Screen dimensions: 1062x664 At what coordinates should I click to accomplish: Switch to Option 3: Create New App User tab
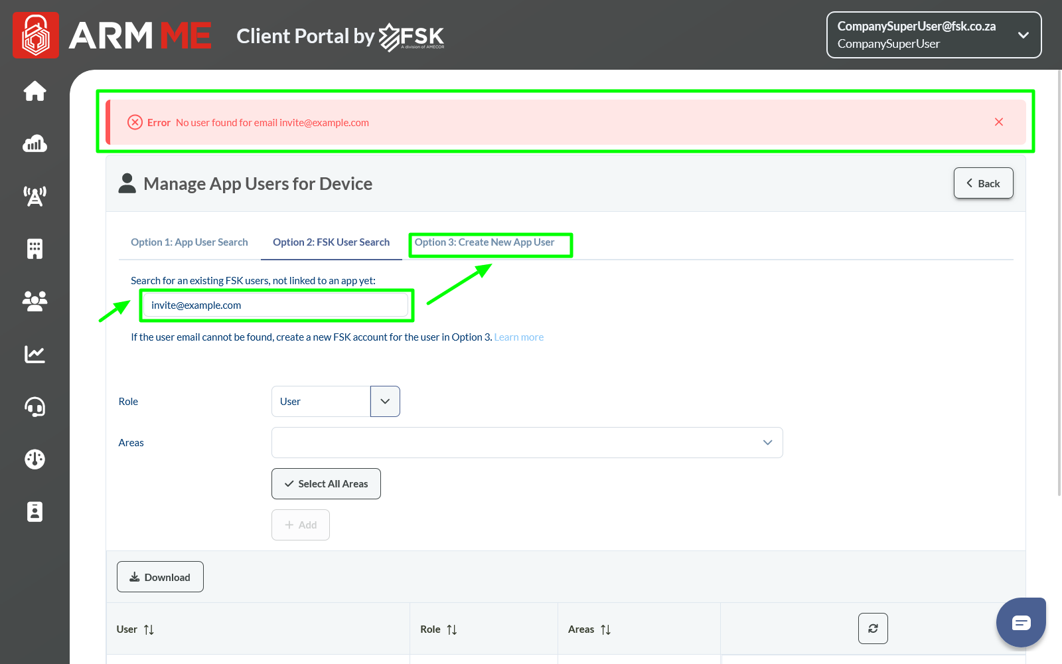point(485,242)
